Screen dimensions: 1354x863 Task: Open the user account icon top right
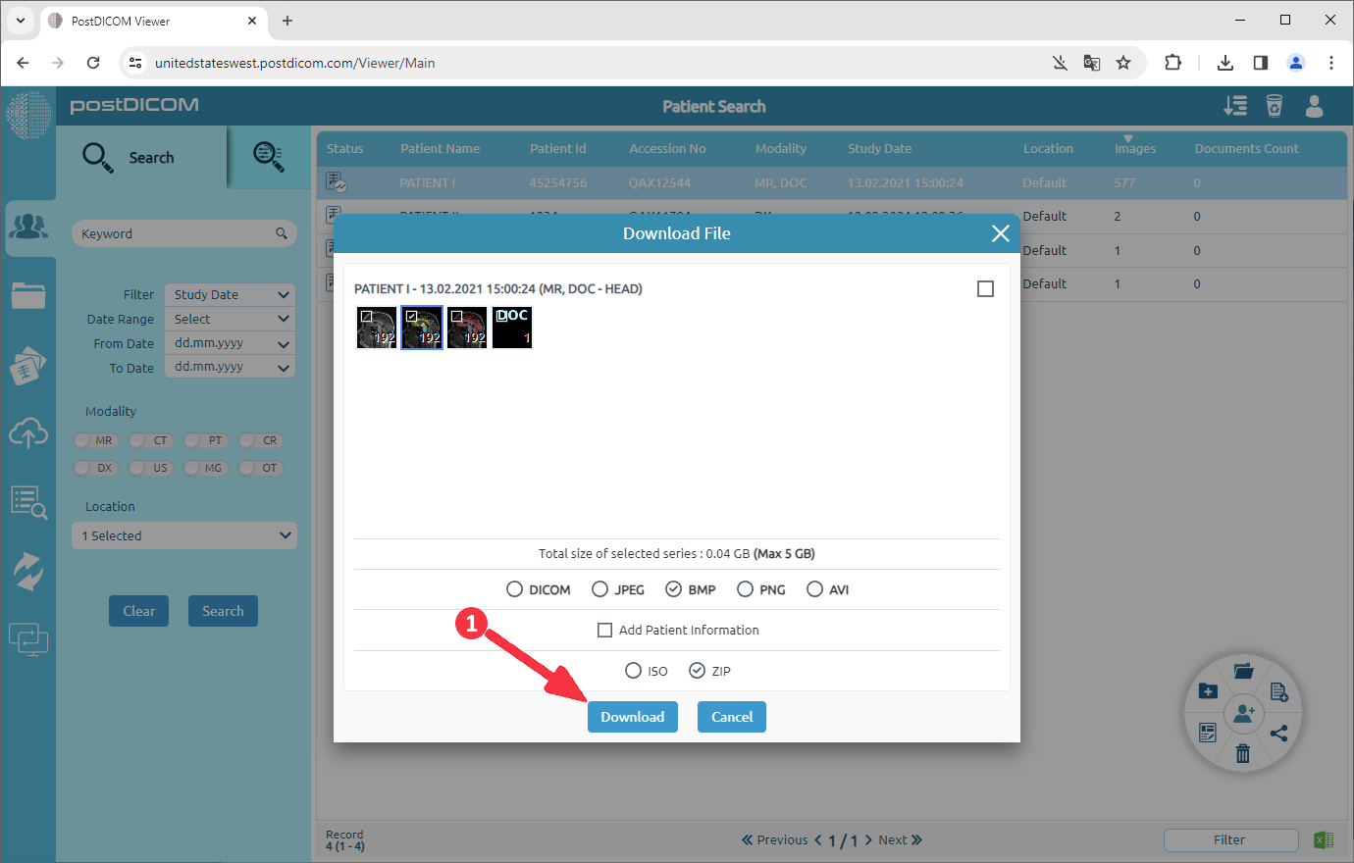(x=1315, y=106)
